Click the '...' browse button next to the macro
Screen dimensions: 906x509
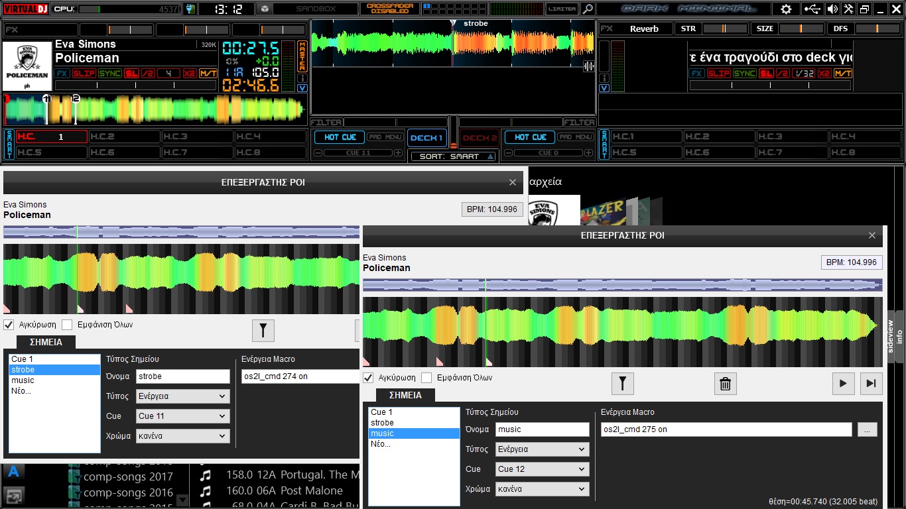[867, 429]
